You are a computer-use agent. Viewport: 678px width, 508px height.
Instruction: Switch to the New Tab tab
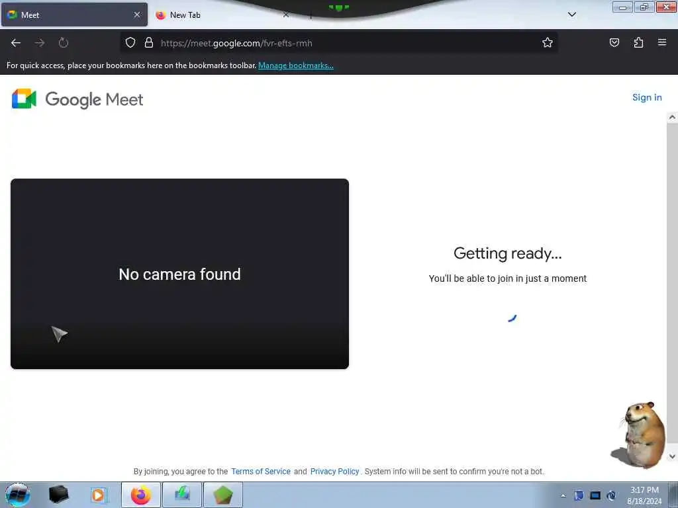(222, 15)
